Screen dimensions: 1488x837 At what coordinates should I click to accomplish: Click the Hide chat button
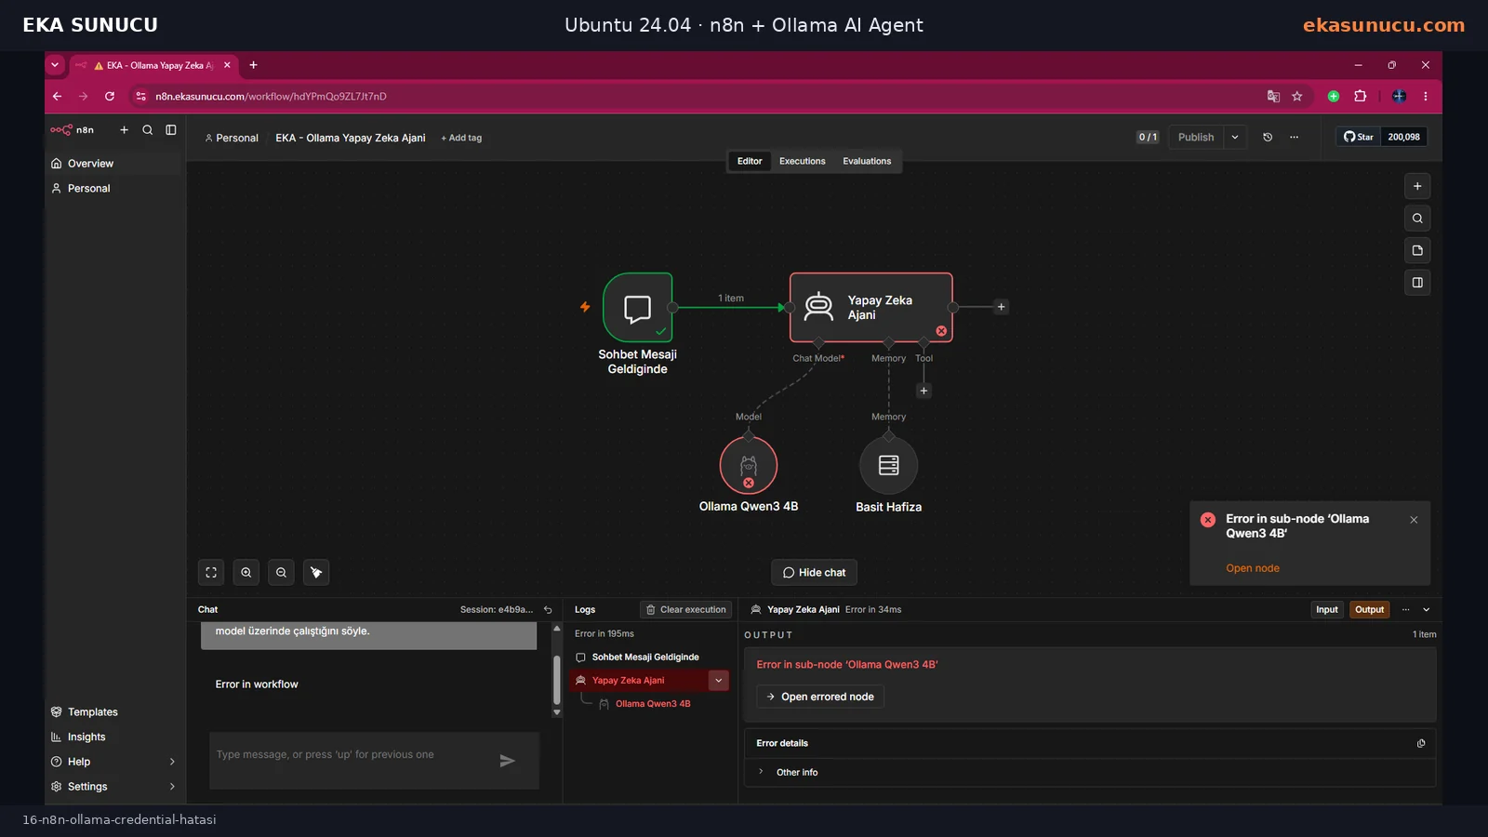814,573
